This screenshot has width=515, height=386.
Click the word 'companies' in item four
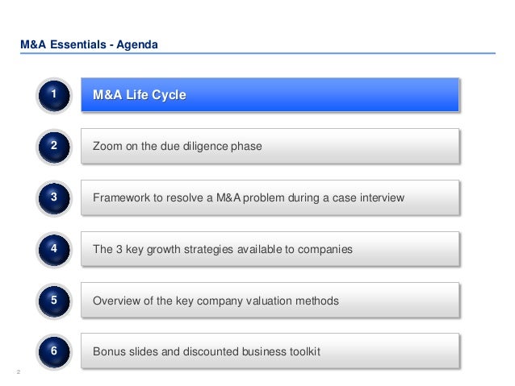328,250
